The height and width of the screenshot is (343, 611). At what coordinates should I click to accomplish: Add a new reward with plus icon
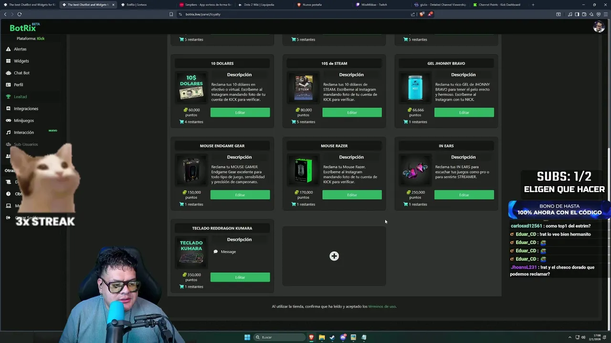tap(334, 256)
